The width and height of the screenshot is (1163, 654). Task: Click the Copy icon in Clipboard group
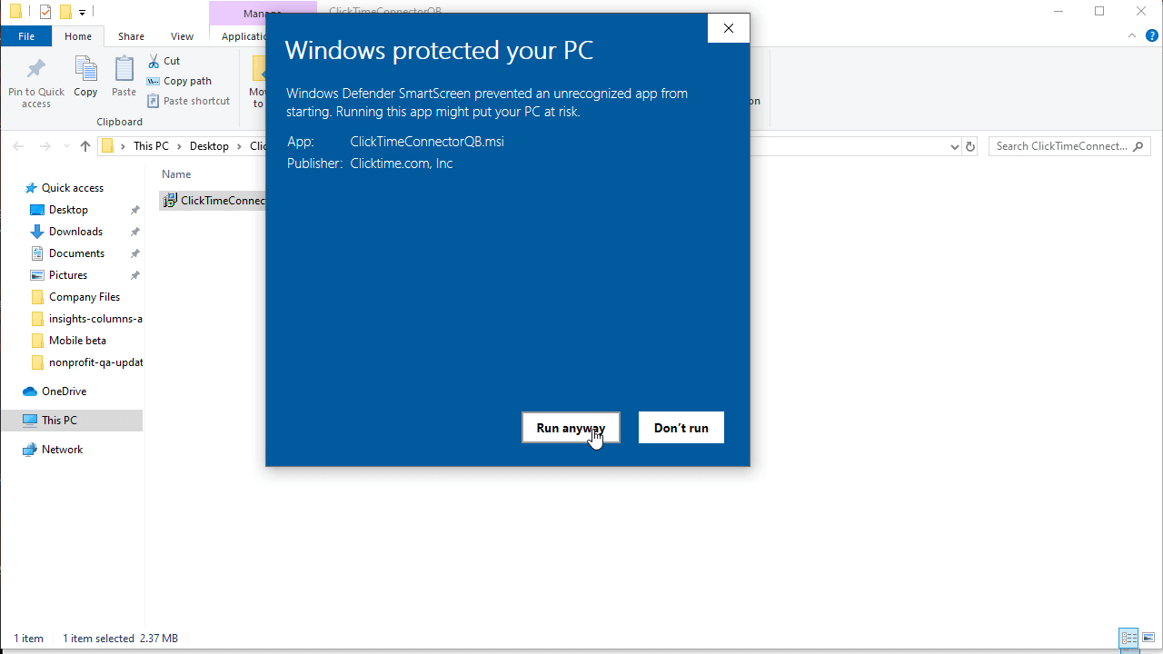tap(85, 69)
